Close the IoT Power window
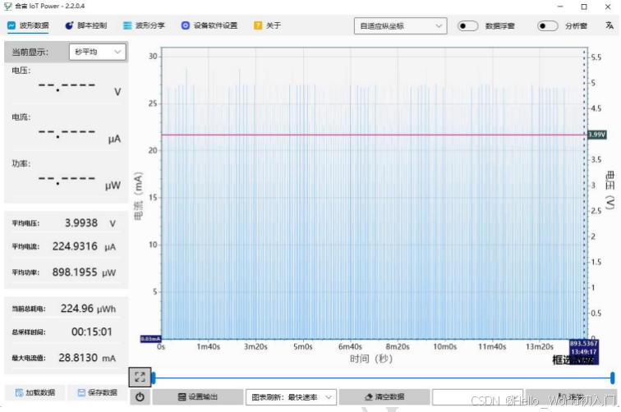 608,7
